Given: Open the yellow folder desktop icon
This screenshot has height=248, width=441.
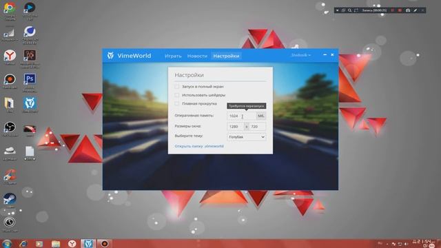Looking at the screenshot, I should click(10, 103).
